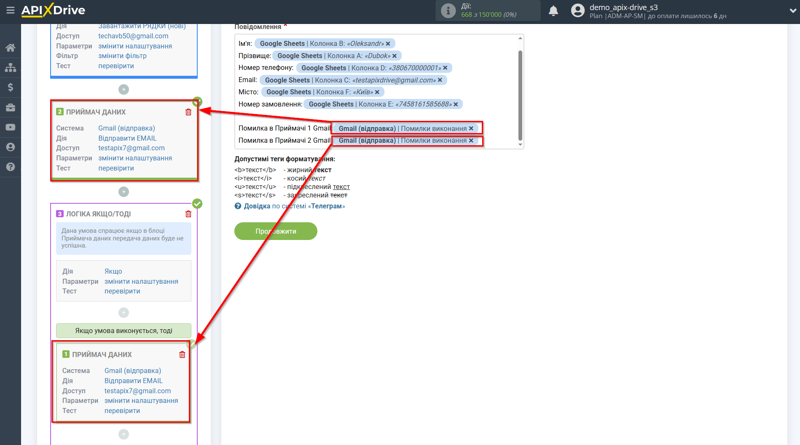Click перевірити in receiver block 2
Image resolution: width=800 pixels, height=445 pixels.
(116, 168)
